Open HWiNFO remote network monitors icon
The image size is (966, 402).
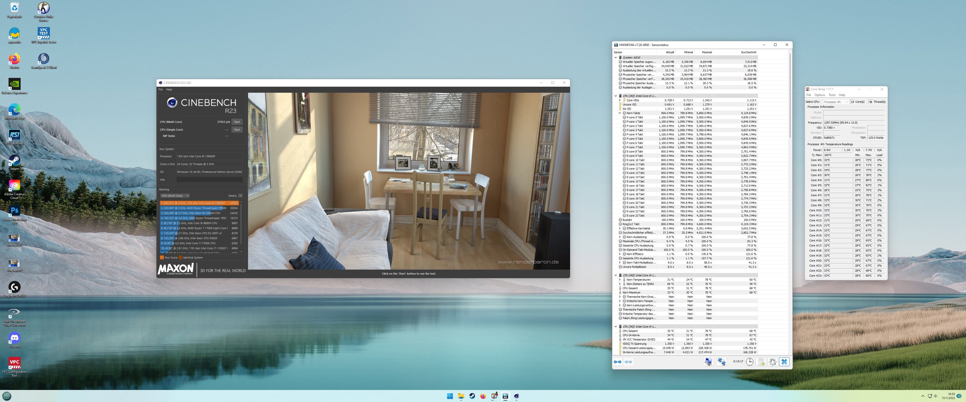pyautogui.click(x=721, y=362)
